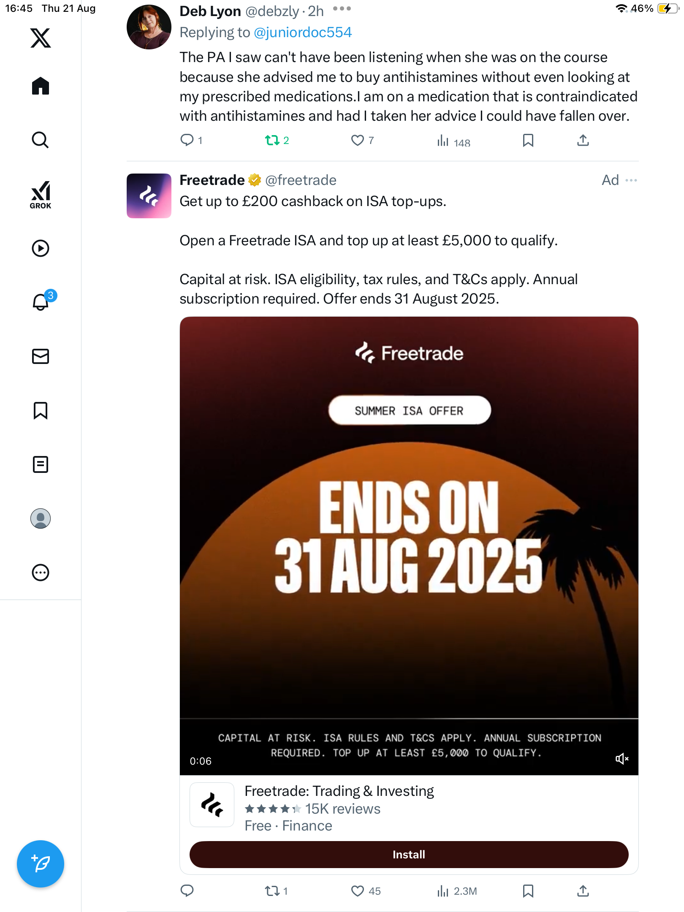Open notifications bell with 3 alerts

41,301
